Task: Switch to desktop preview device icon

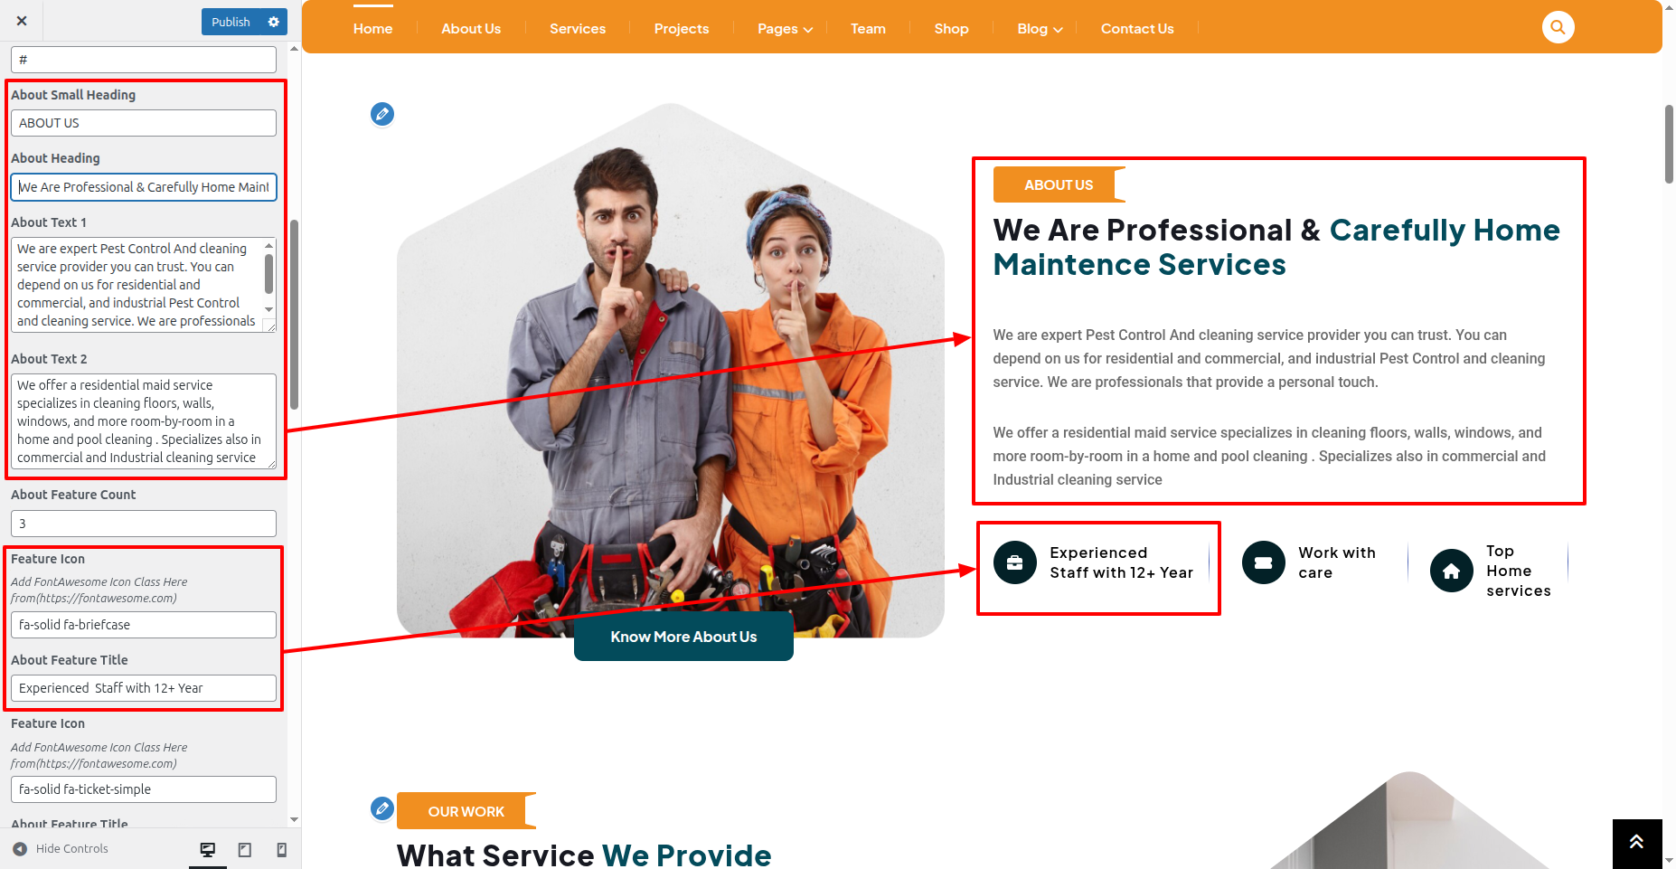Action: [208, 849]
